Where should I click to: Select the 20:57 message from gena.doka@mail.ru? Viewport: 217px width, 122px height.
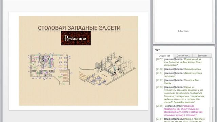coord(181,62)
